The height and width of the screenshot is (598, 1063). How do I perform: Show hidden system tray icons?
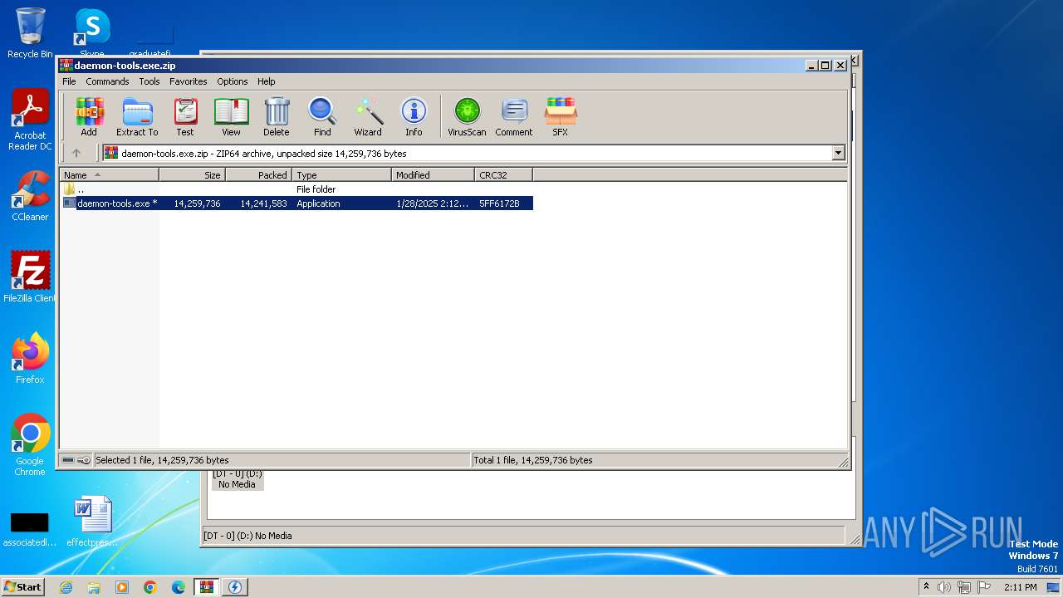point(926,587)
